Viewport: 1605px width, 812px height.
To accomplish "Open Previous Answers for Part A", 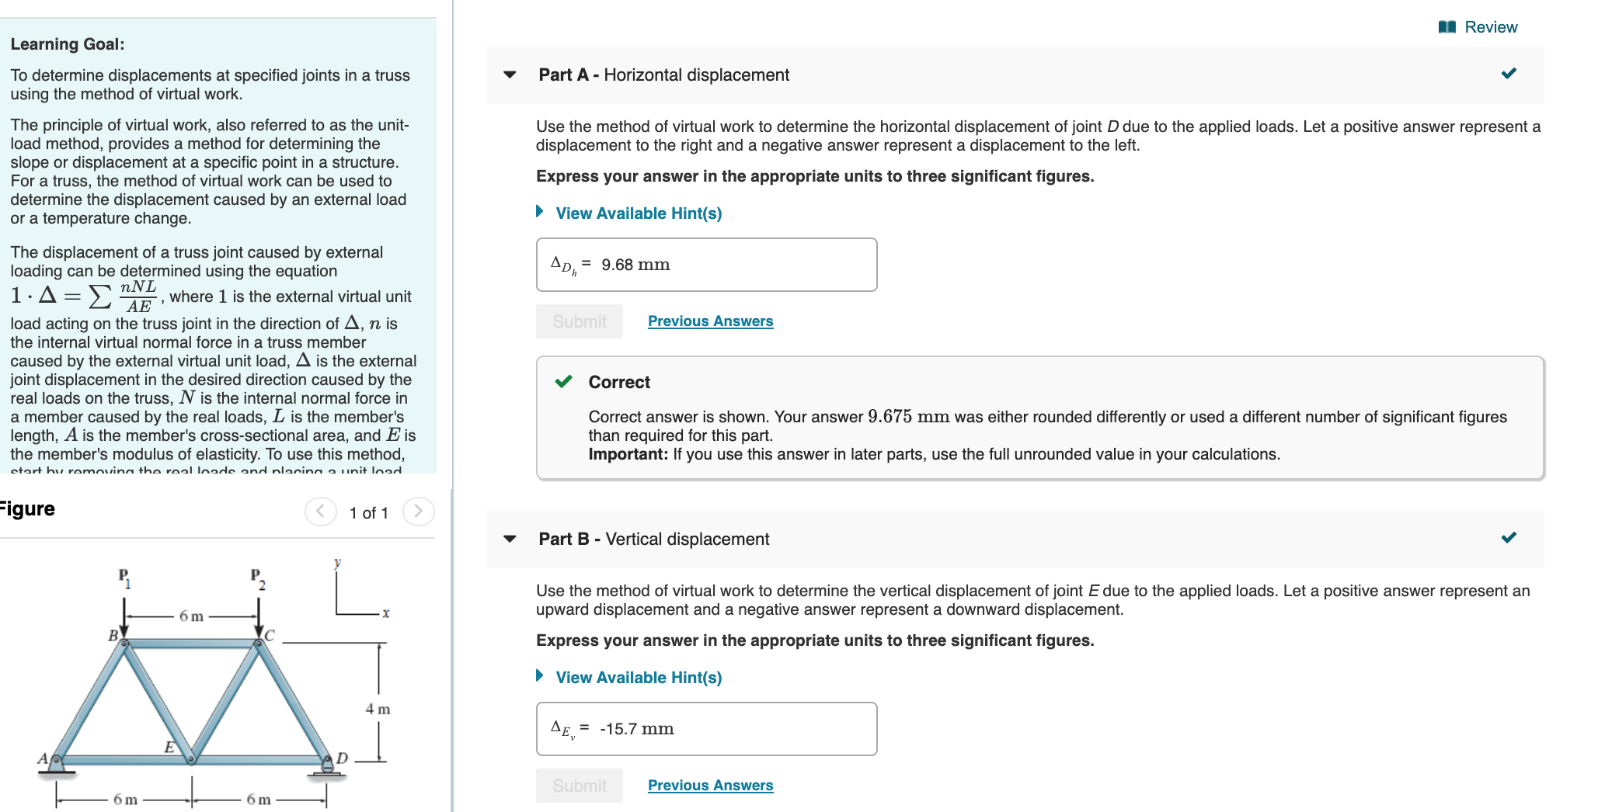I will pos(709,321).
